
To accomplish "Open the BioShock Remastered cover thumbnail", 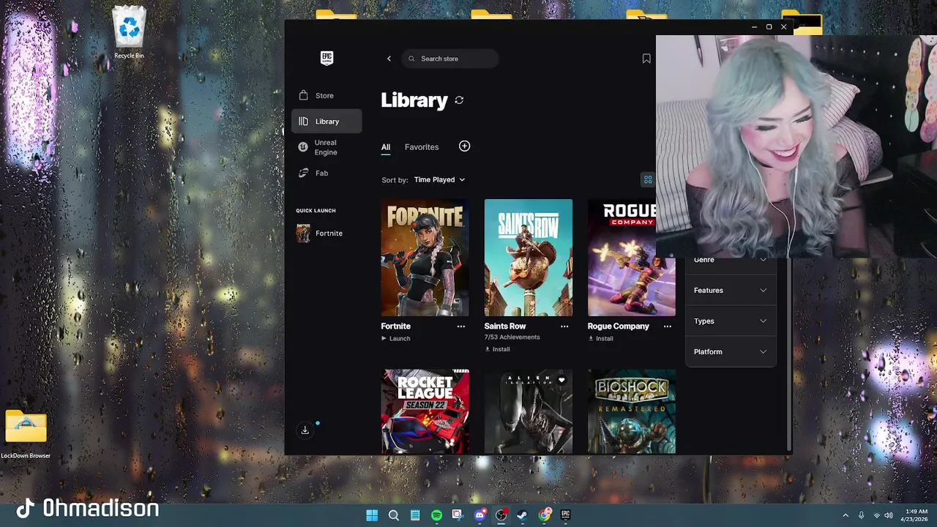I will tap(632, 411).
